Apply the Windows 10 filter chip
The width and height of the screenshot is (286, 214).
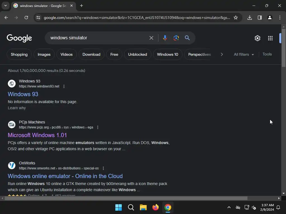(168, 54)
